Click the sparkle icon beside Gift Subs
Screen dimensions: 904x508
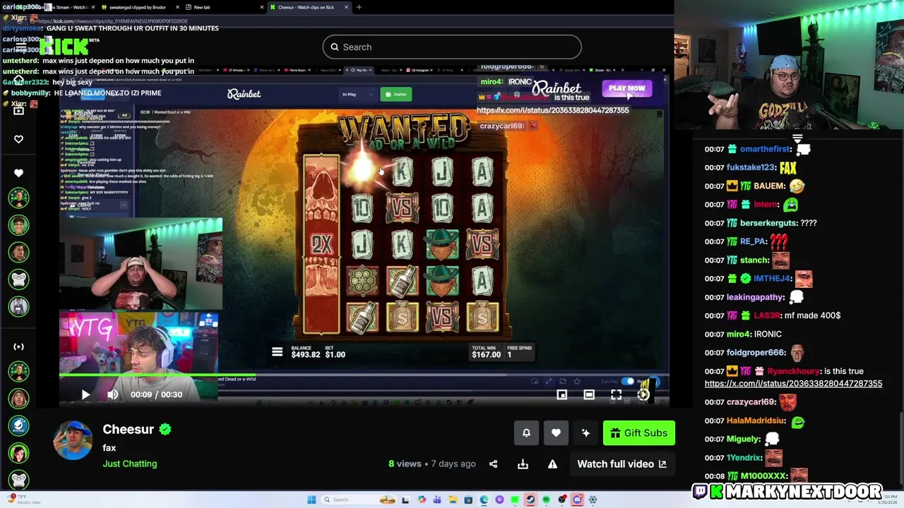point(585,433)
